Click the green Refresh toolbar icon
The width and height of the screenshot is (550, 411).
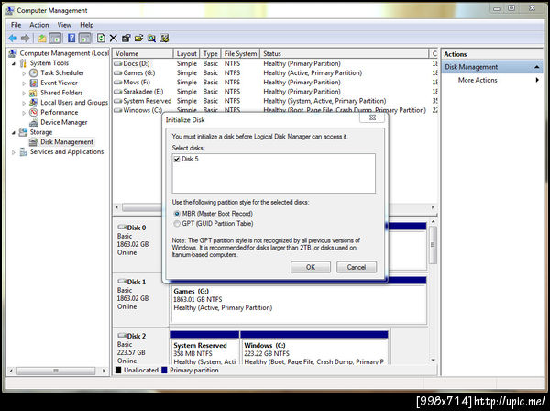click(x=101, y=38)
